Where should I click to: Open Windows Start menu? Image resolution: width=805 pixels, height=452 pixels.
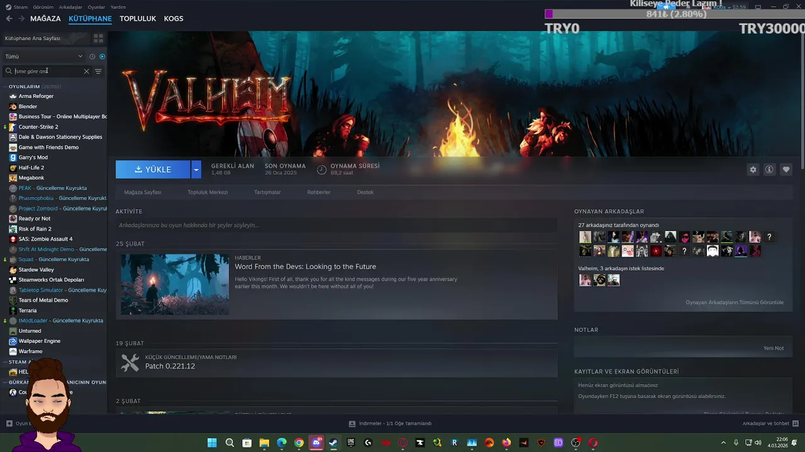(x=212, y=443)
